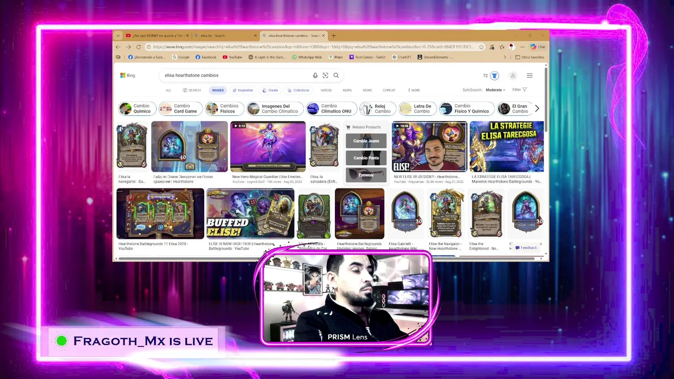Select the Letra De Cambio chip
674x379 pixels.
417,108
